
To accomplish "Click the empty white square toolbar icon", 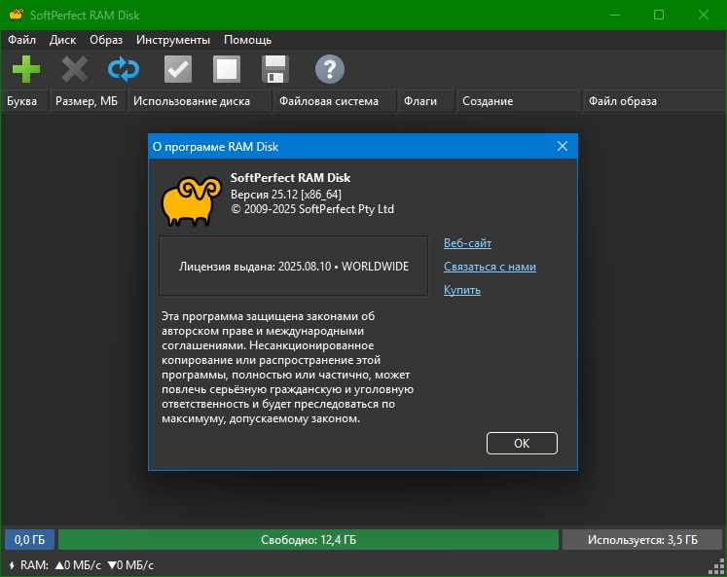I will point(227,69).
